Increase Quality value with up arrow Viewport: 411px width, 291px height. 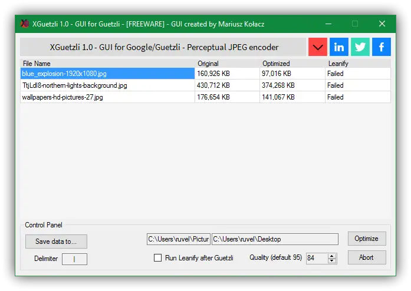(332, 256)
